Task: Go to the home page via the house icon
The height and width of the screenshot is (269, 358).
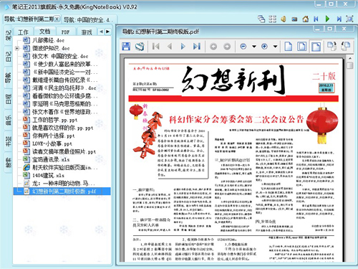Action: (x=305, y=19)
